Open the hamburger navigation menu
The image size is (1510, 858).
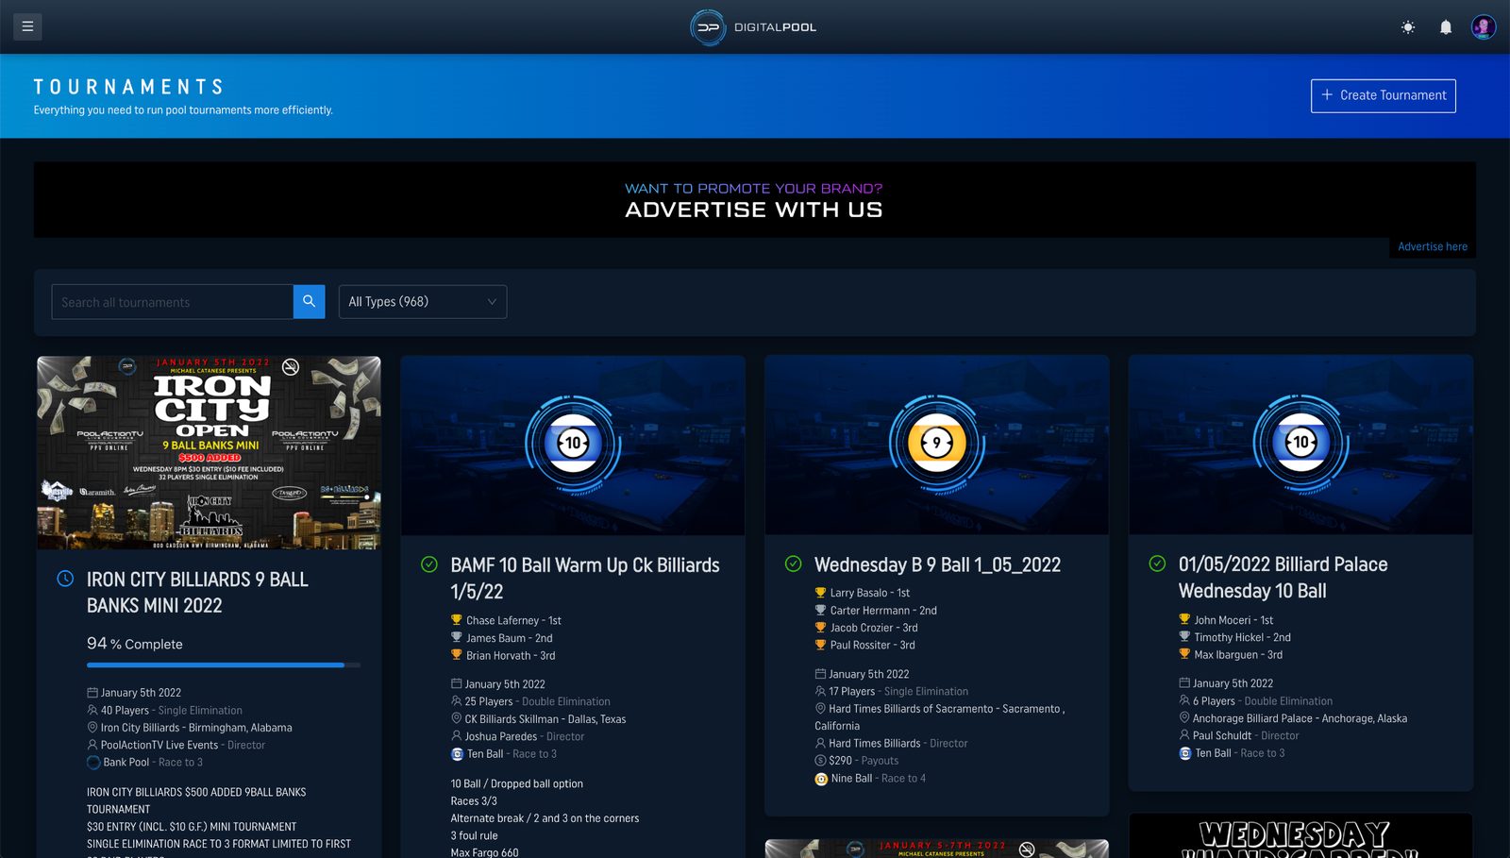point(27,26)
